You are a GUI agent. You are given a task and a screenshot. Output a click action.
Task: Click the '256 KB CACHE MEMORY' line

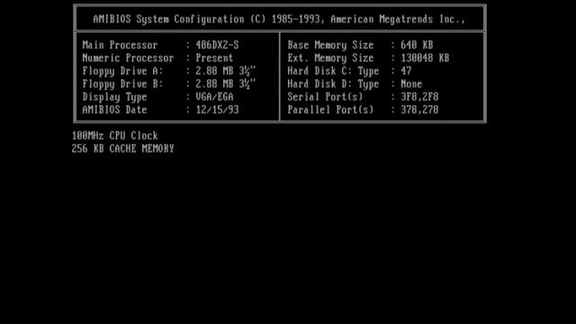122,148
